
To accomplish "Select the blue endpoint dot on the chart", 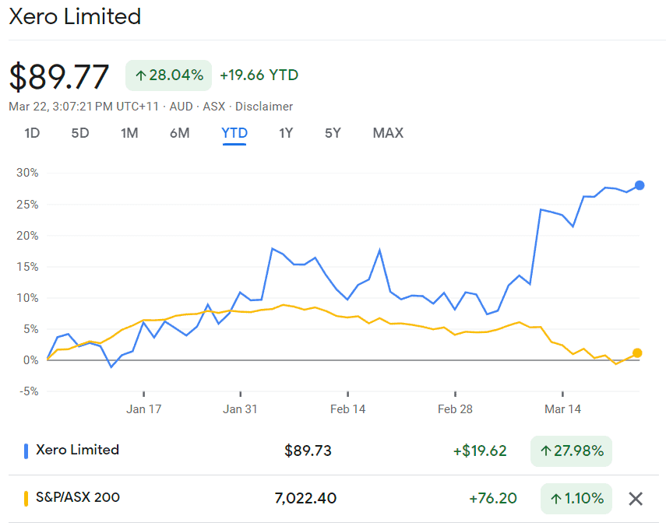I will 639,185.
